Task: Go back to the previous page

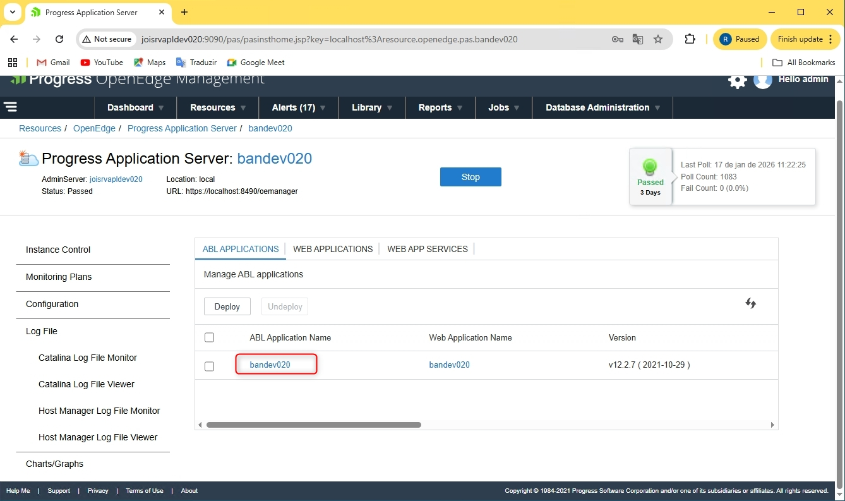Action: tap(14, 39)
